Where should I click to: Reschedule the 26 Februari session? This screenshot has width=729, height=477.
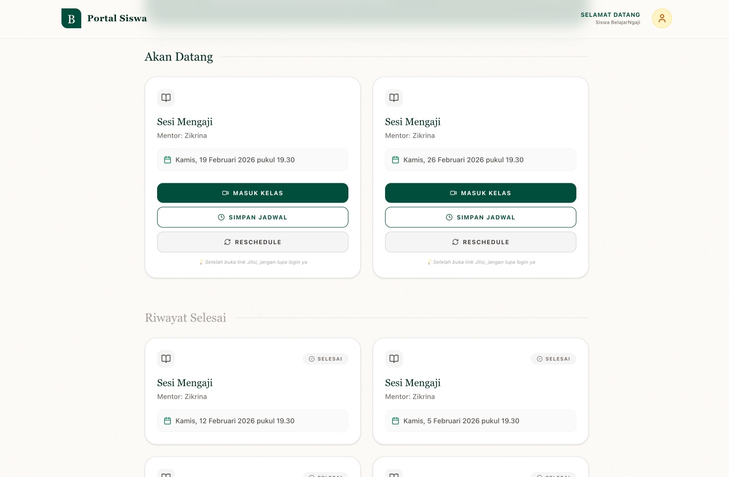pyautogui.click(x=481, y=242)
